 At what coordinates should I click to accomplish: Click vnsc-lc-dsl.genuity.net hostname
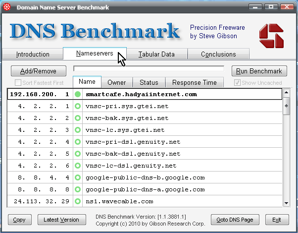(131, 166)
